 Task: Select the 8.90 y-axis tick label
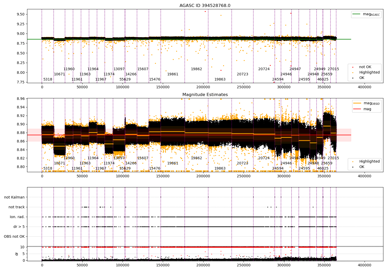(21, 124)
